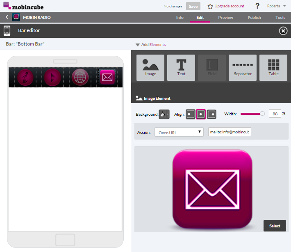Close the Bar editor panel
The width and height of the screenshot is (291, 252).
coord(283,31)
